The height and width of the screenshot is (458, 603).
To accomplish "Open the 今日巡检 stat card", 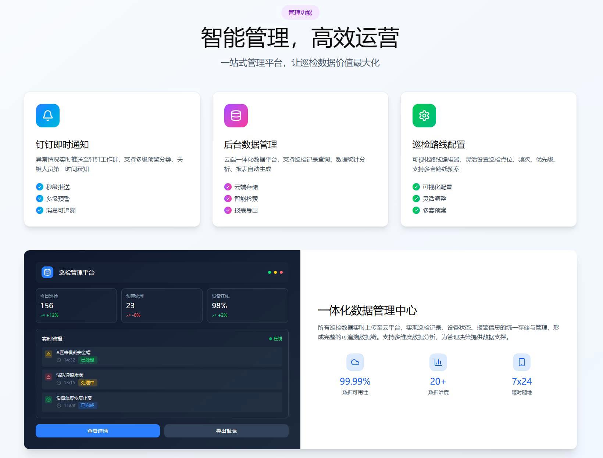I will (x=76, y=306).
